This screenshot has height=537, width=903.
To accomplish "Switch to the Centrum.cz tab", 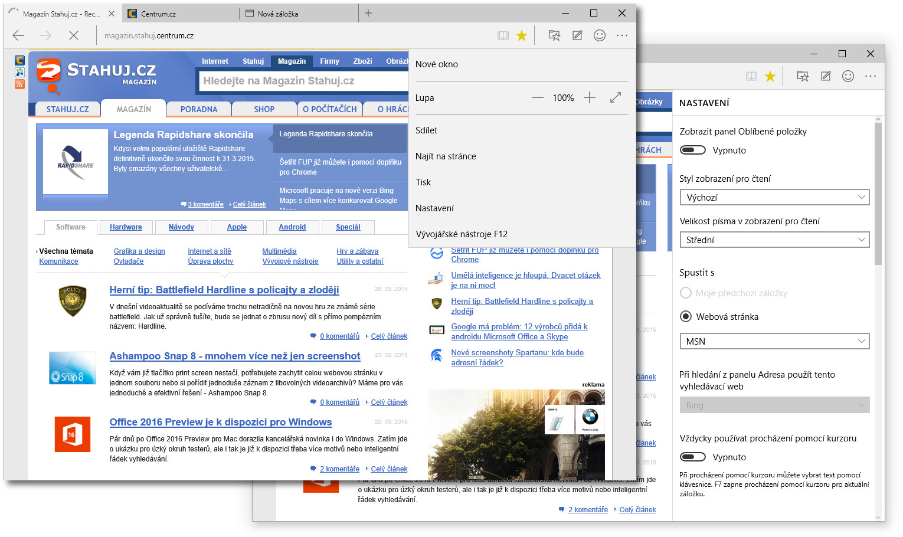I will point(182,14).
